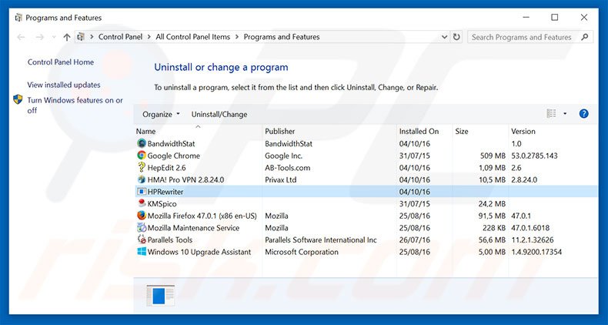Screen dimensions: 608x325
Task: Click the search magnifier icon
Action: coord(585,37)
